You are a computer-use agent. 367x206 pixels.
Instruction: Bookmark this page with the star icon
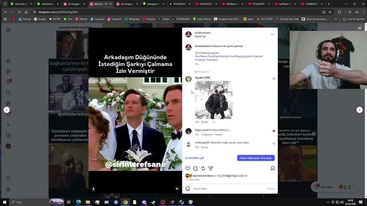[x=330, y=12]
